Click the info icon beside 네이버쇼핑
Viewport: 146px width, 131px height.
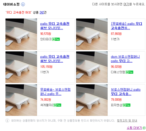pos(23,4)
